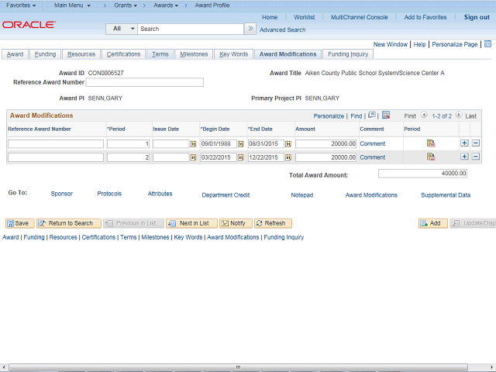Download grid to spreadsheet icon

(x=386, y=115)
